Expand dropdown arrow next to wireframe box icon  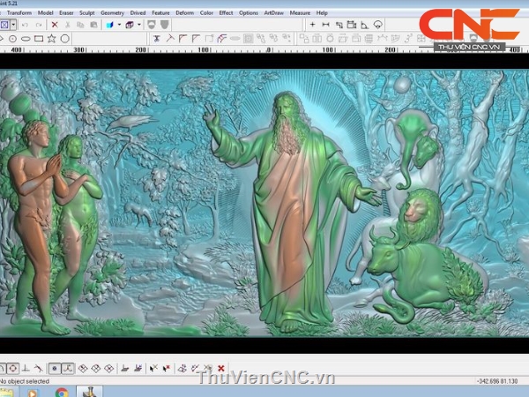click(x=139, y=25)
